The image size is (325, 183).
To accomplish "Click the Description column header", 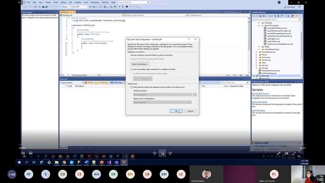I will tap(80, 86).
